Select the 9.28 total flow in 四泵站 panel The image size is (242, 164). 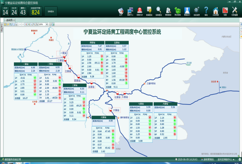[92, 76]
